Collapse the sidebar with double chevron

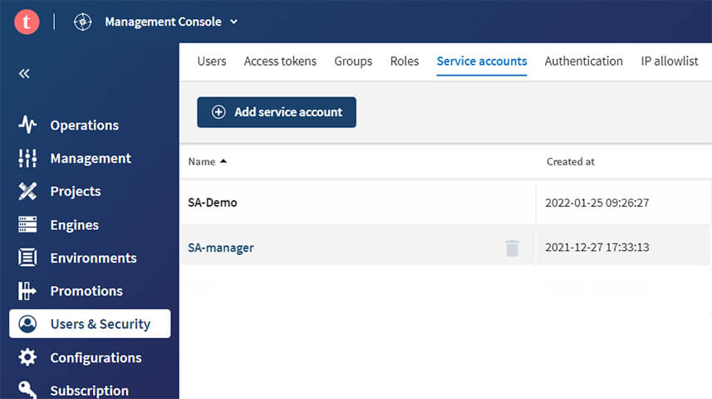24,74
